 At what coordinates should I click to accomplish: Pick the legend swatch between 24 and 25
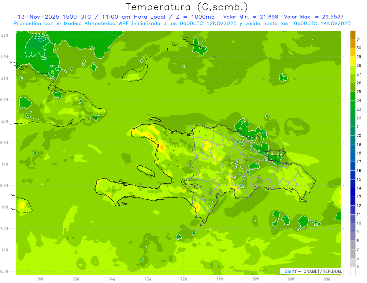tap(353, 96)
